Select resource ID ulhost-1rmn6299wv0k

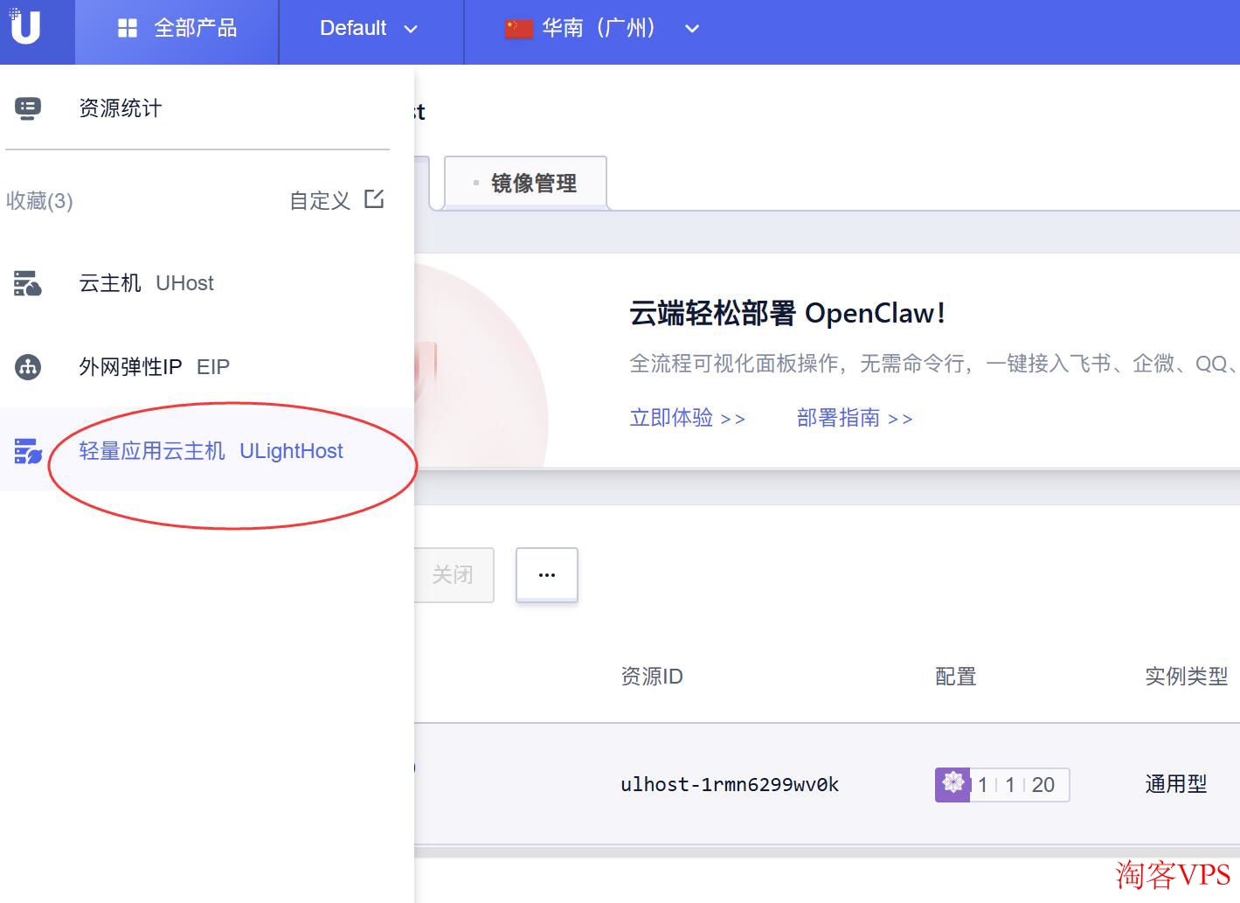[x=730, y=784]
